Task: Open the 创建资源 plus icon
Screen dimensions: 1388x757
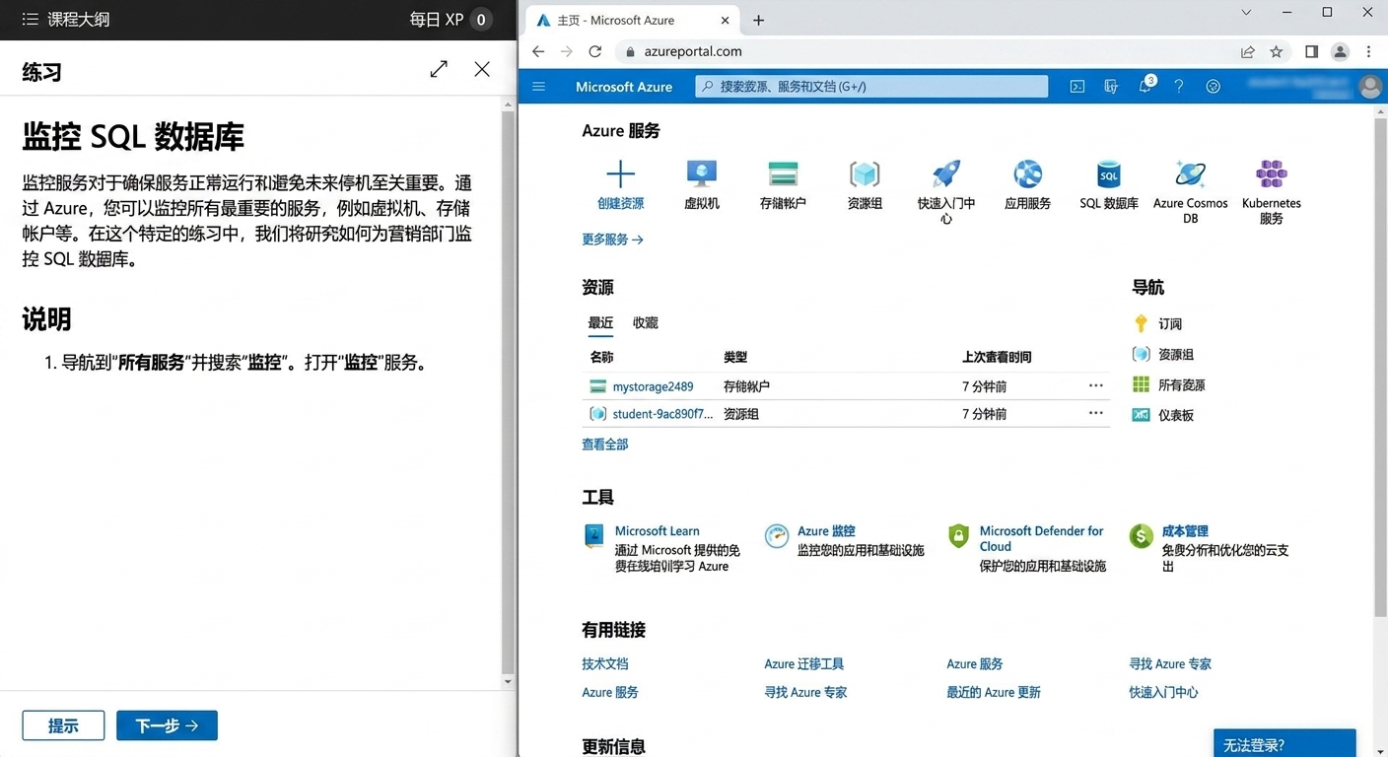Action: (620, 174)
